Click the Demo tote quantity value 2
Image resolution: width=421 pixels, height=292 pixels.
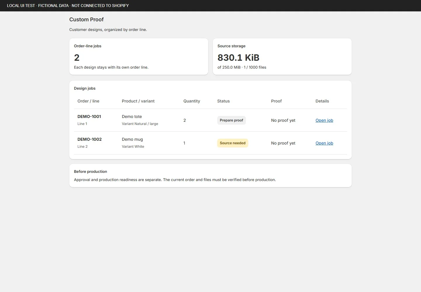click(184, 120)
